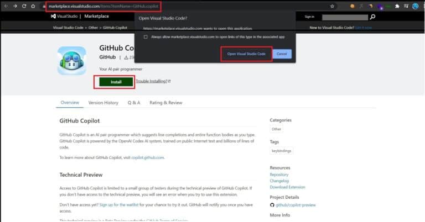Click the 'Sign up for the waitlist' link

pos(119,205)
